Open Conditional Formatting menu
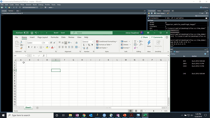The width and height of the screenshot is (210, 118). pos(107,41)
